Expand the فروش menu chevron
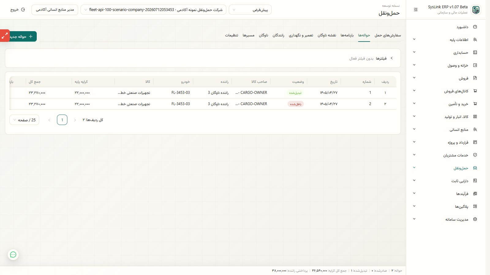490x275 pixels. point(414,78)
